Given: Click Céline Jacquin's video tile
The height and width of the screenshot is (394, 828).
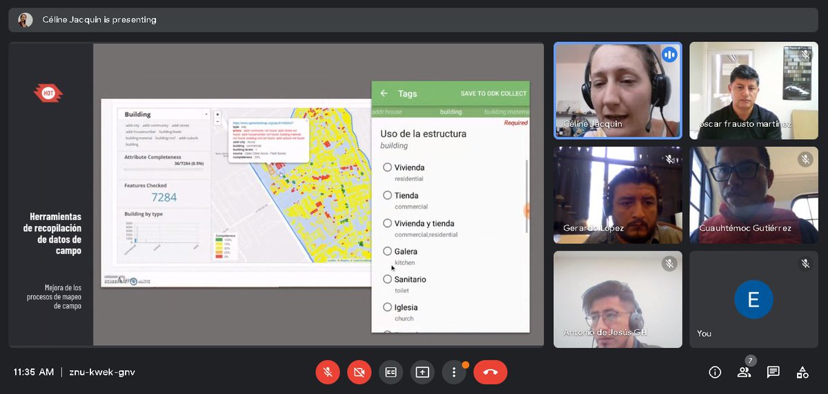Looking at the screenshot, I should (x=618, y=90).
